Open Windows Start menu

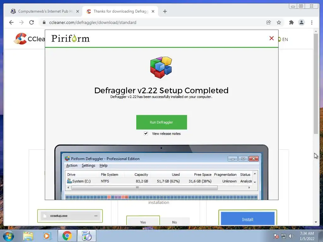pyautogui.click(x=9, y=236)
